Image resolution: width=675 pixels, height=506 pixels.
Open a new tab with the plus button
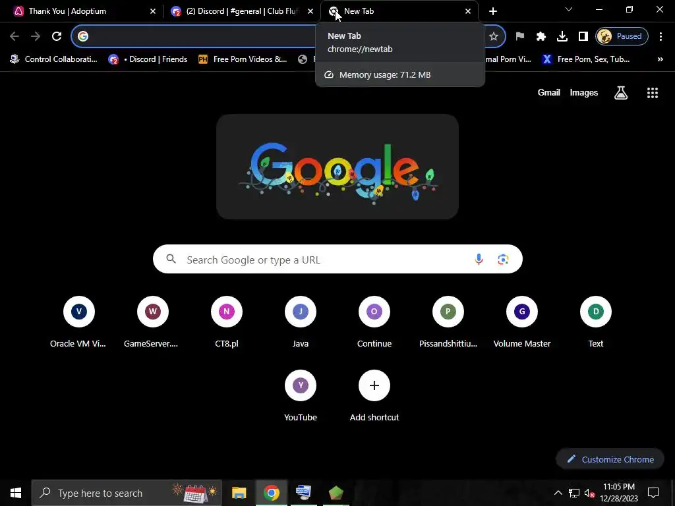493,11
